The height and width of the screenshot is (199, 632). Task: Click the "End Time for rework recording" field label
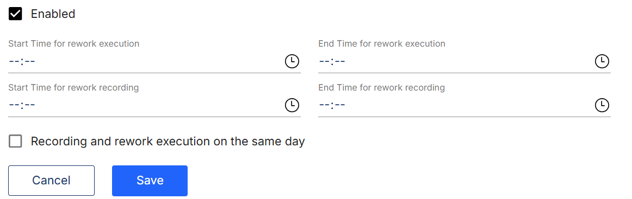(382, 87)
